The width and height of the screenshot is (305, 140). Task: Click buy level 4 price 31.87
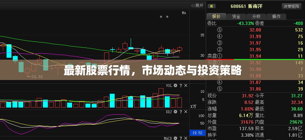coord(255,82)
